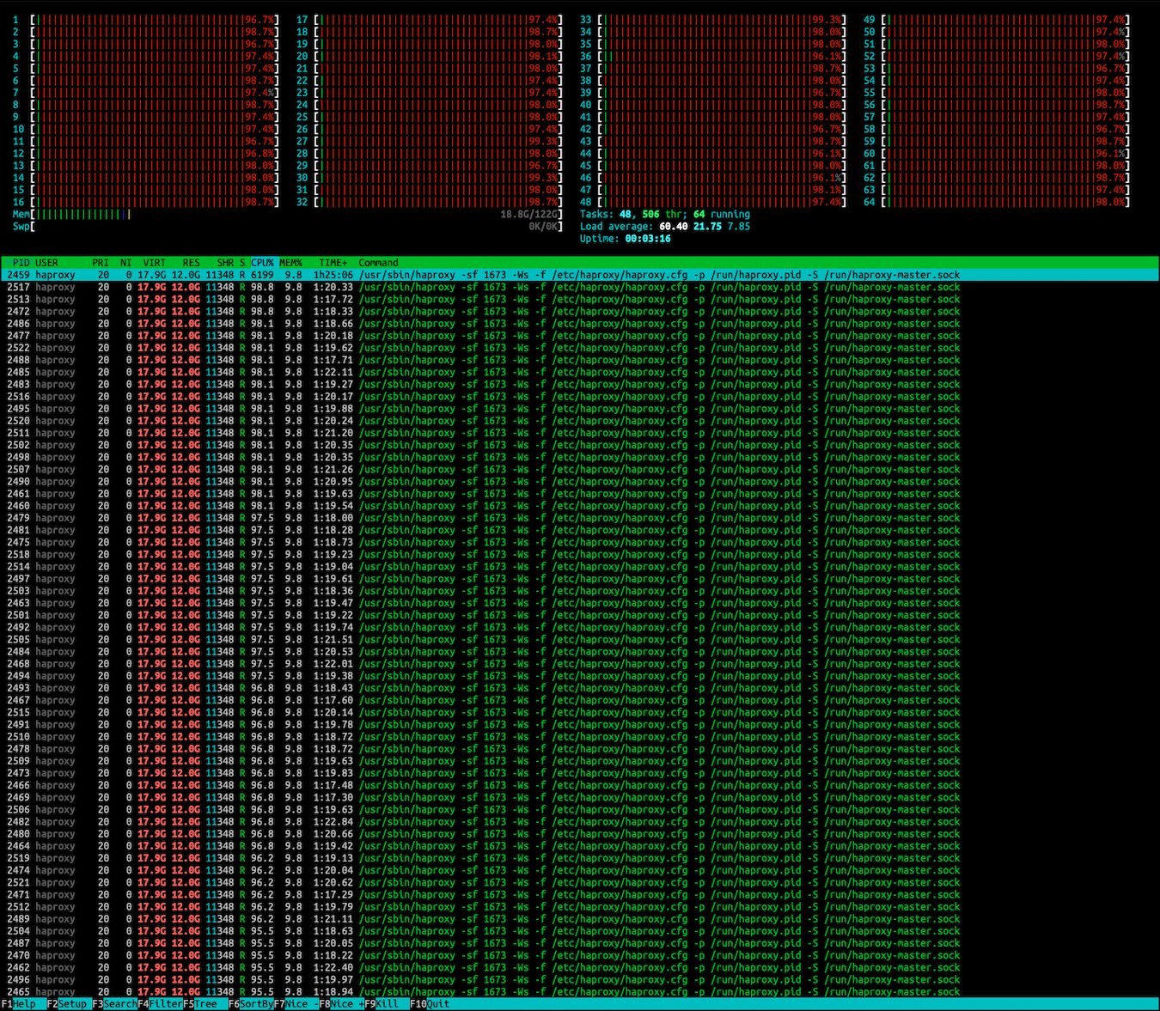Select process row with PID 2513
Image resolution: width=1160 pixels, height=1011 pixels.
tap(579, 300)
